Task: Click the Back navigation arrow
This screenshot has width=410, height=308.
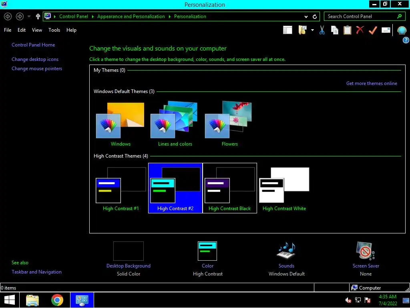Action: click(8, 16)
